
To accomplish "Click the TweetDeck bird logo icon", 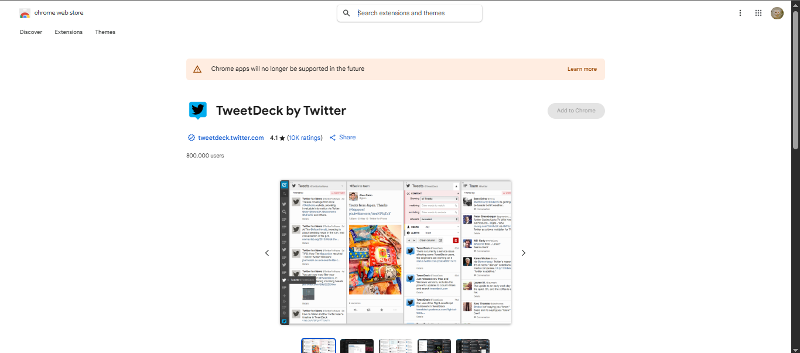I will 198,110.
